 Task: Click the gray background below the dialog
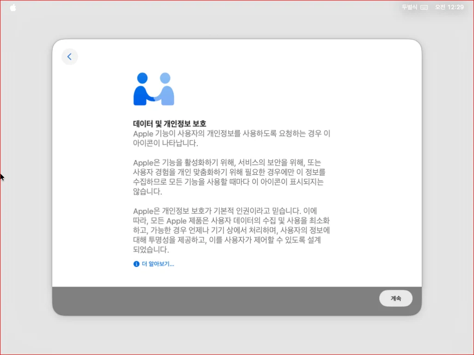click(x=237, y=335)
